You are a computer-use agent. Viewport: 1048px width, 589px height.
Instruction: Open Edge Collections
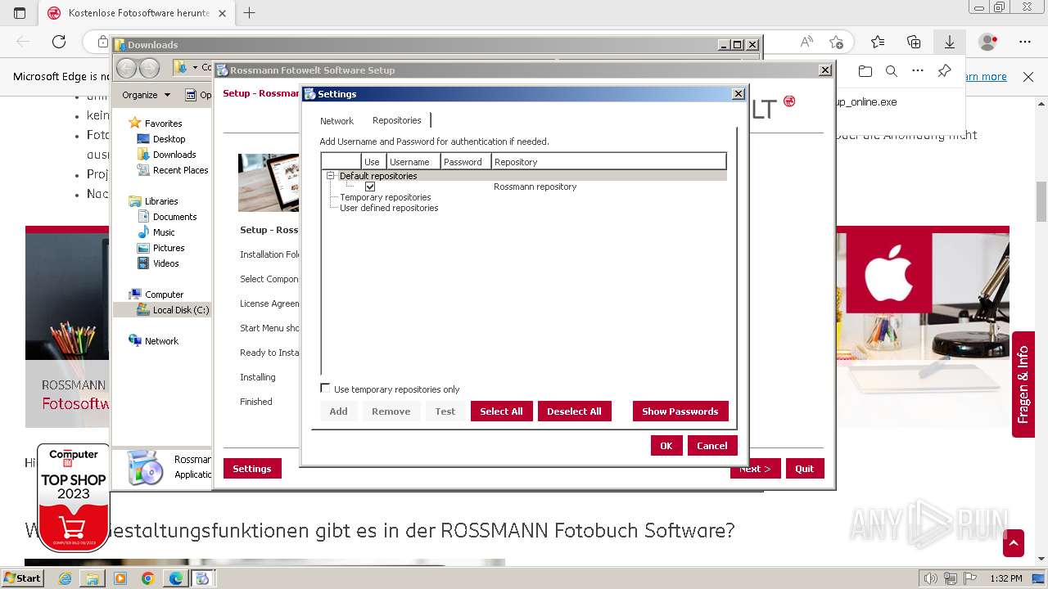click(x=914, y=42)
